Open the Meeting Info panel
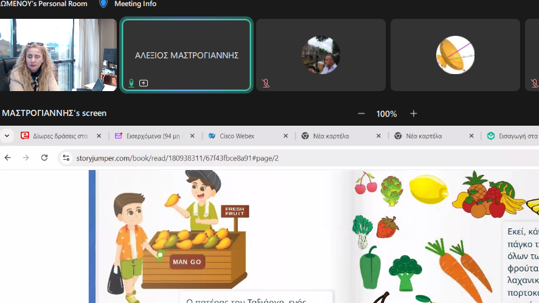 coord(135,4)
